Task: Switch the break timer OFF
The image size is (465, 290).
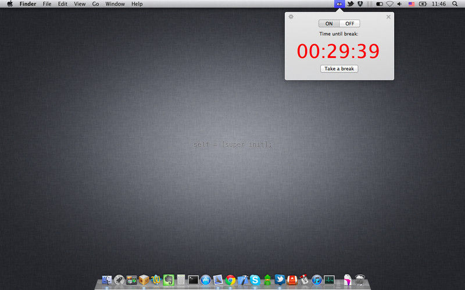Action: (x=350, y=24)
